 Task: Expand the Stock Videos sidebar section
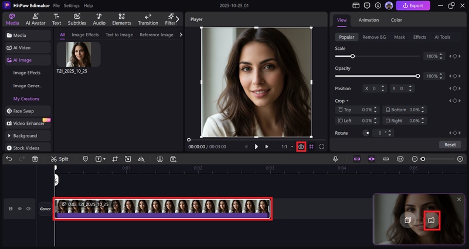27,148
